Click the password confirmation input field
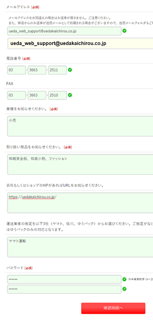 click(64, 289)
